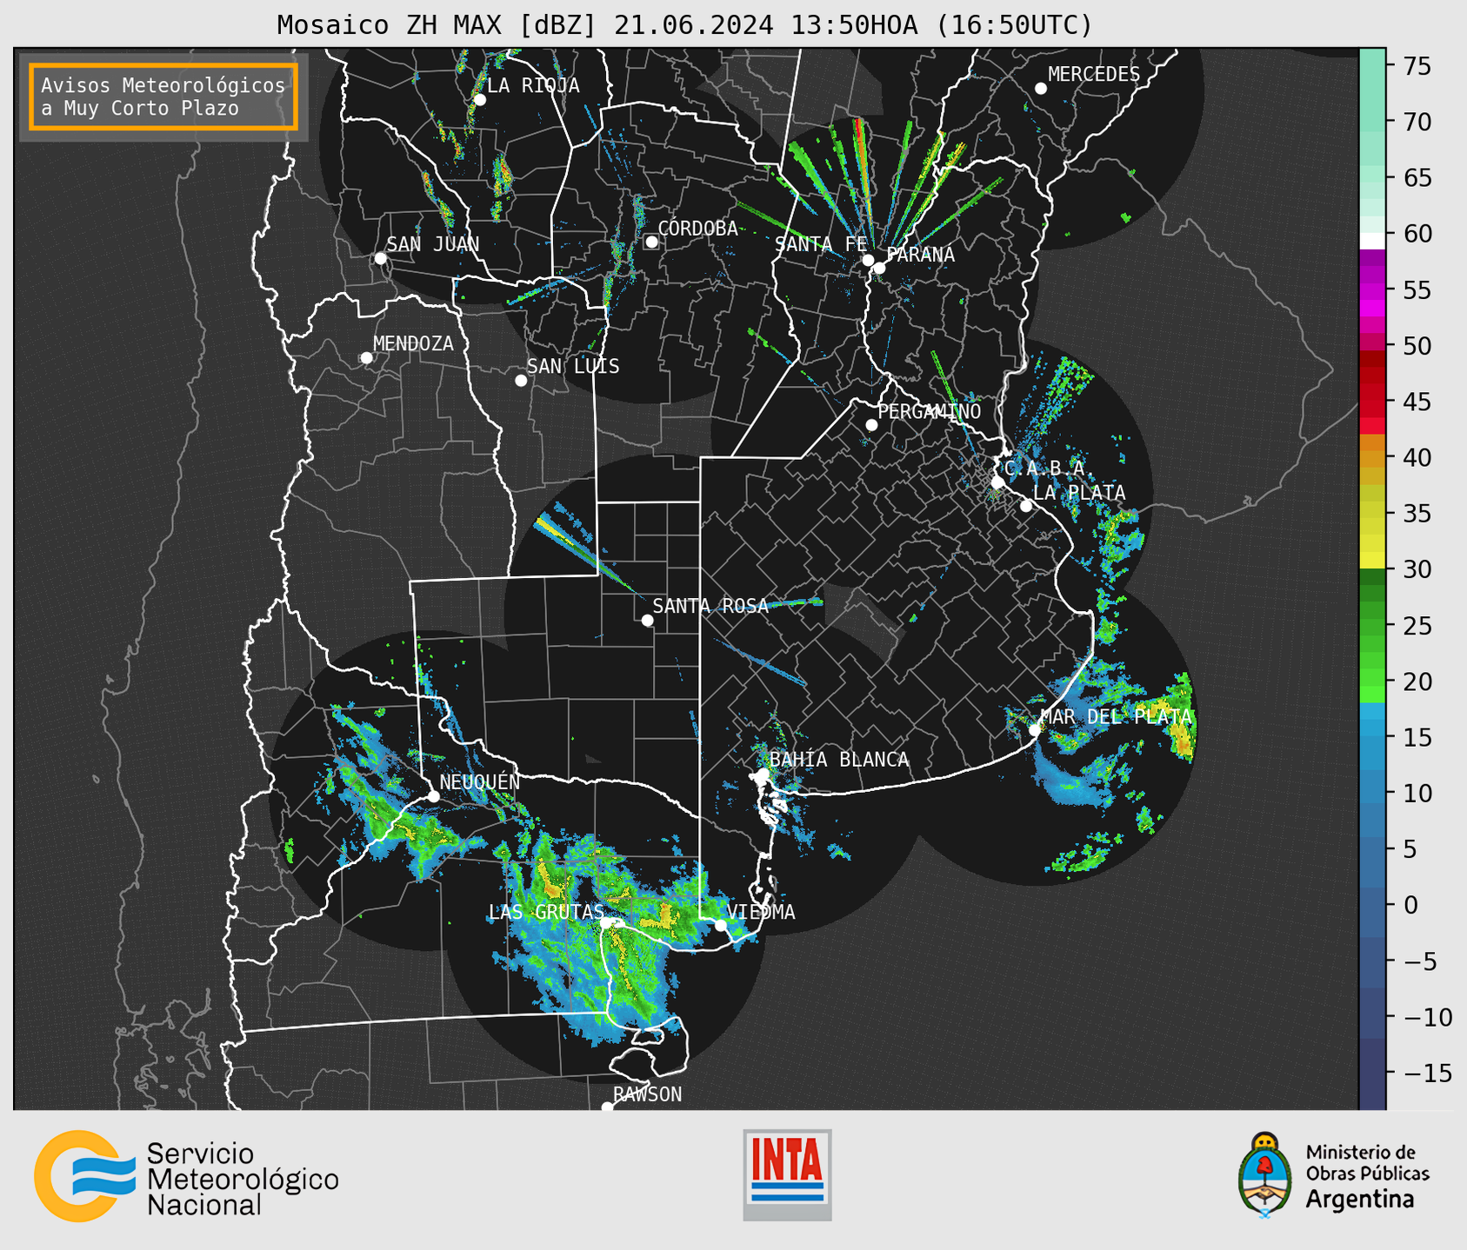Click the Mercedes city marker

(1040, 89)
